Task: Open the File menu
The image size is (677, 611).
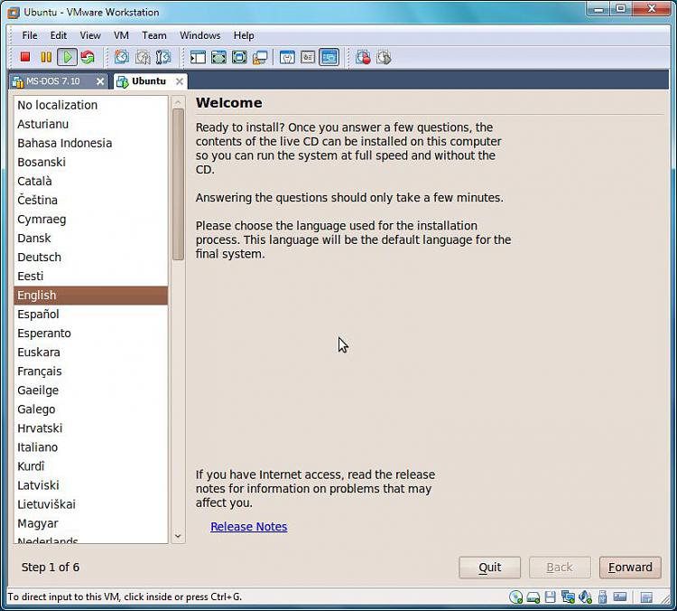Action: 30,35
